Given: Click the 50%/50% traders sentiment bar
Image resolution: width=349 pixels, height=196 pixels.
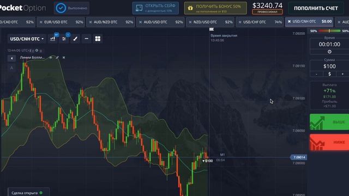Looking at the screenshot, I should (x=329, y=31).
